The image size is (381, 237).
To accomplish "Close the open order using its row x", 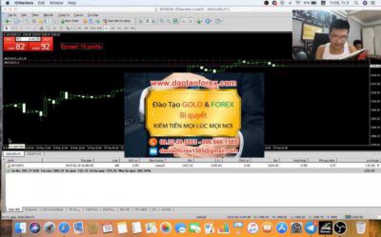I will coord(378,165).
